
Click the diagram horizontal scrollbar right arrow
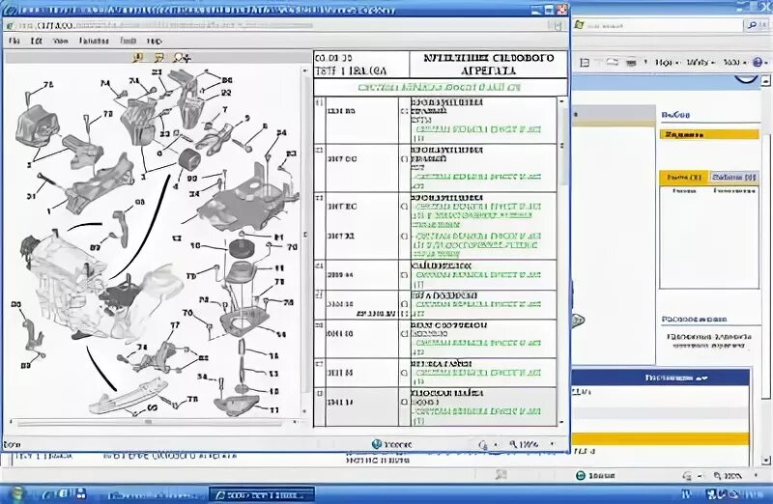click(295, 422)
